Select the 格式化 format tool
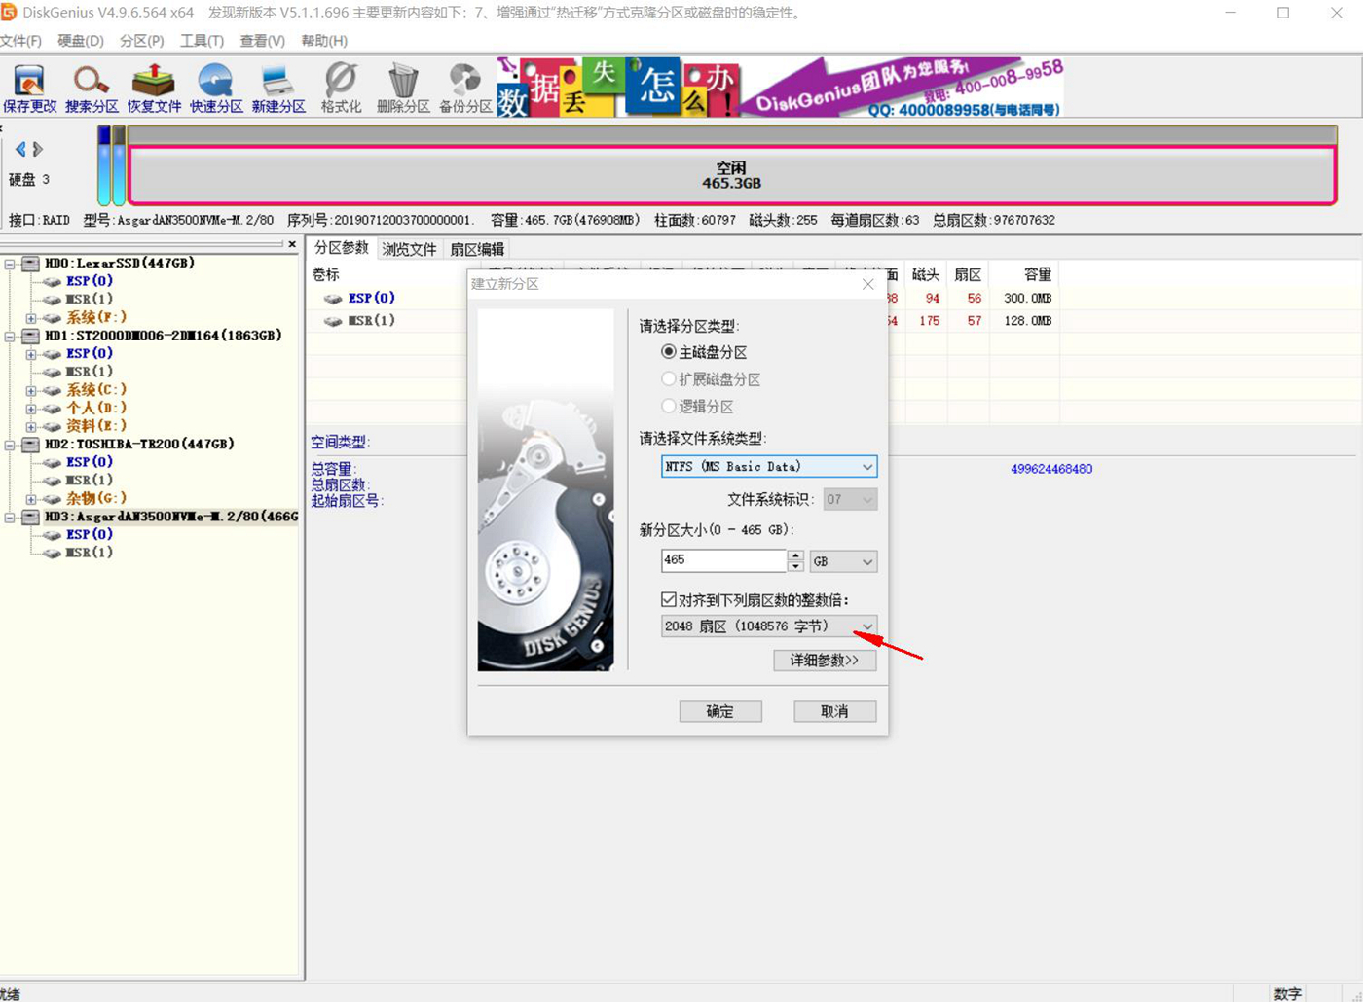 pyautogui.click(x=340, y=88)
